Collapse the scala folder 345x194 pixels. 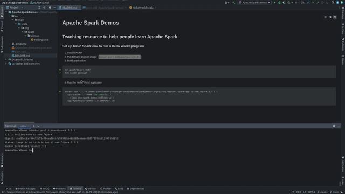pos(16,24)
